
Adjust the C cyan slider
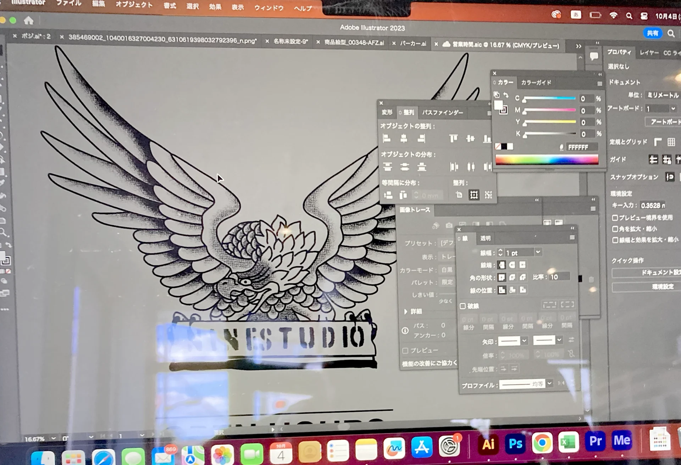coord(549,98)
